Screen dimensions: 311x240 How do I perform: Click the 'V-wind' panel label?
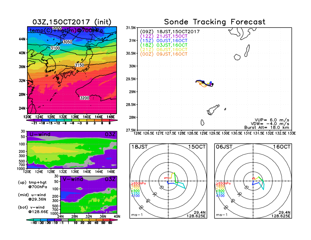click(73, 179)
